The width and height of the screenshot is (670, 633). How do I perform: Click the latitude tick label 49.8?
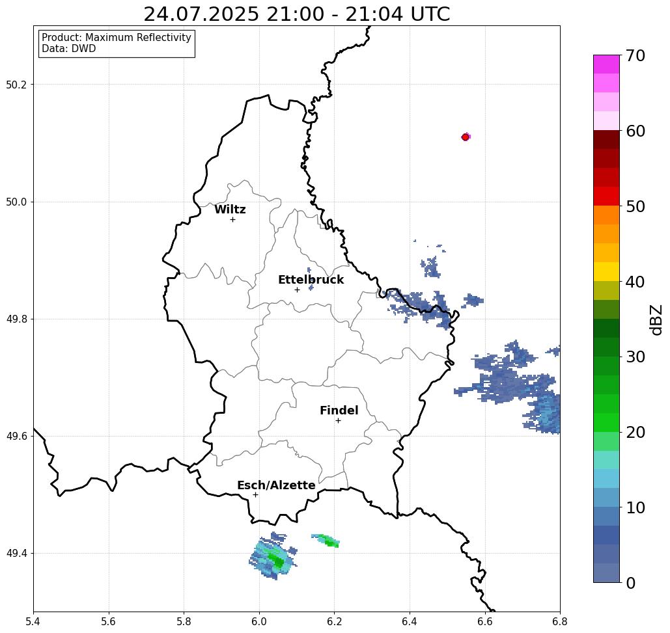16,319
